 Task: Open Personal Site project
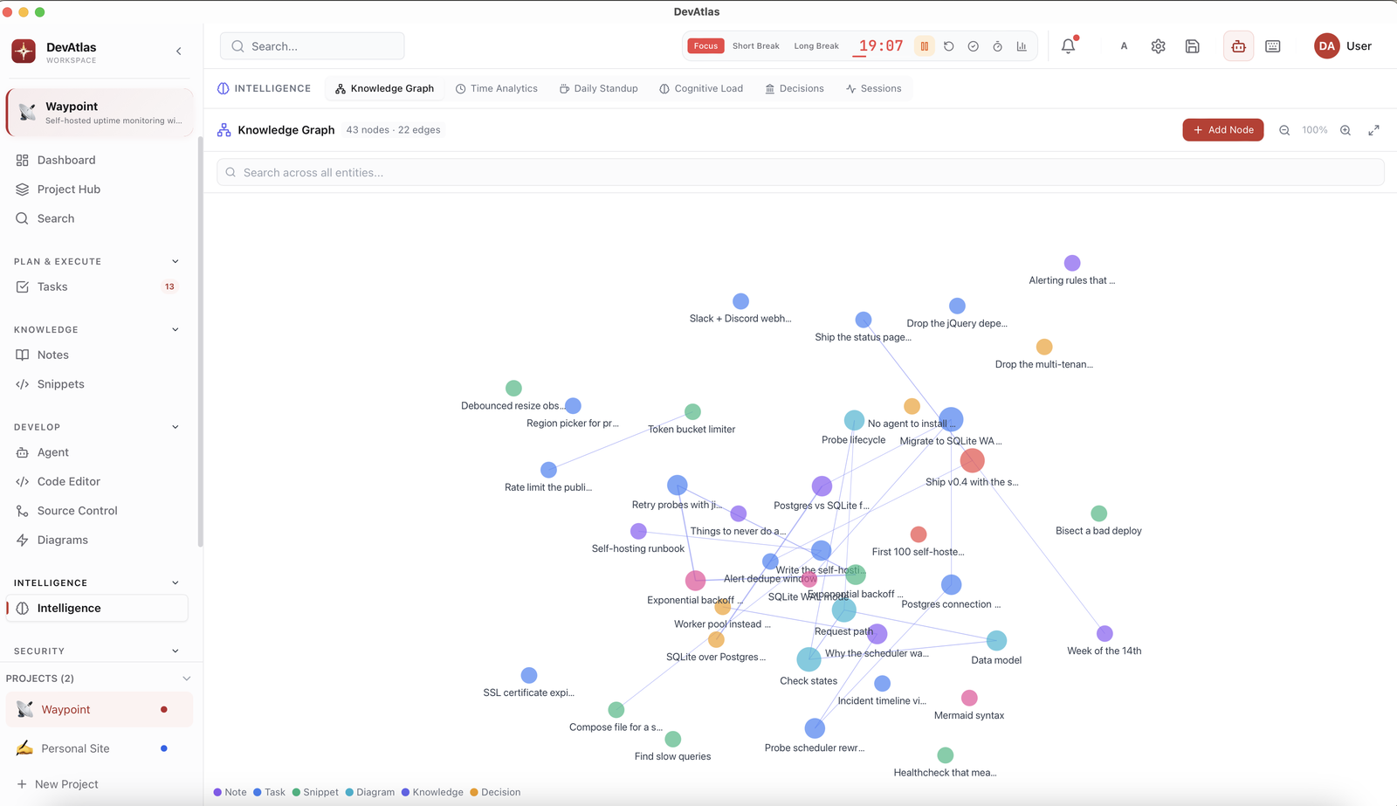(x=100, y=748)
